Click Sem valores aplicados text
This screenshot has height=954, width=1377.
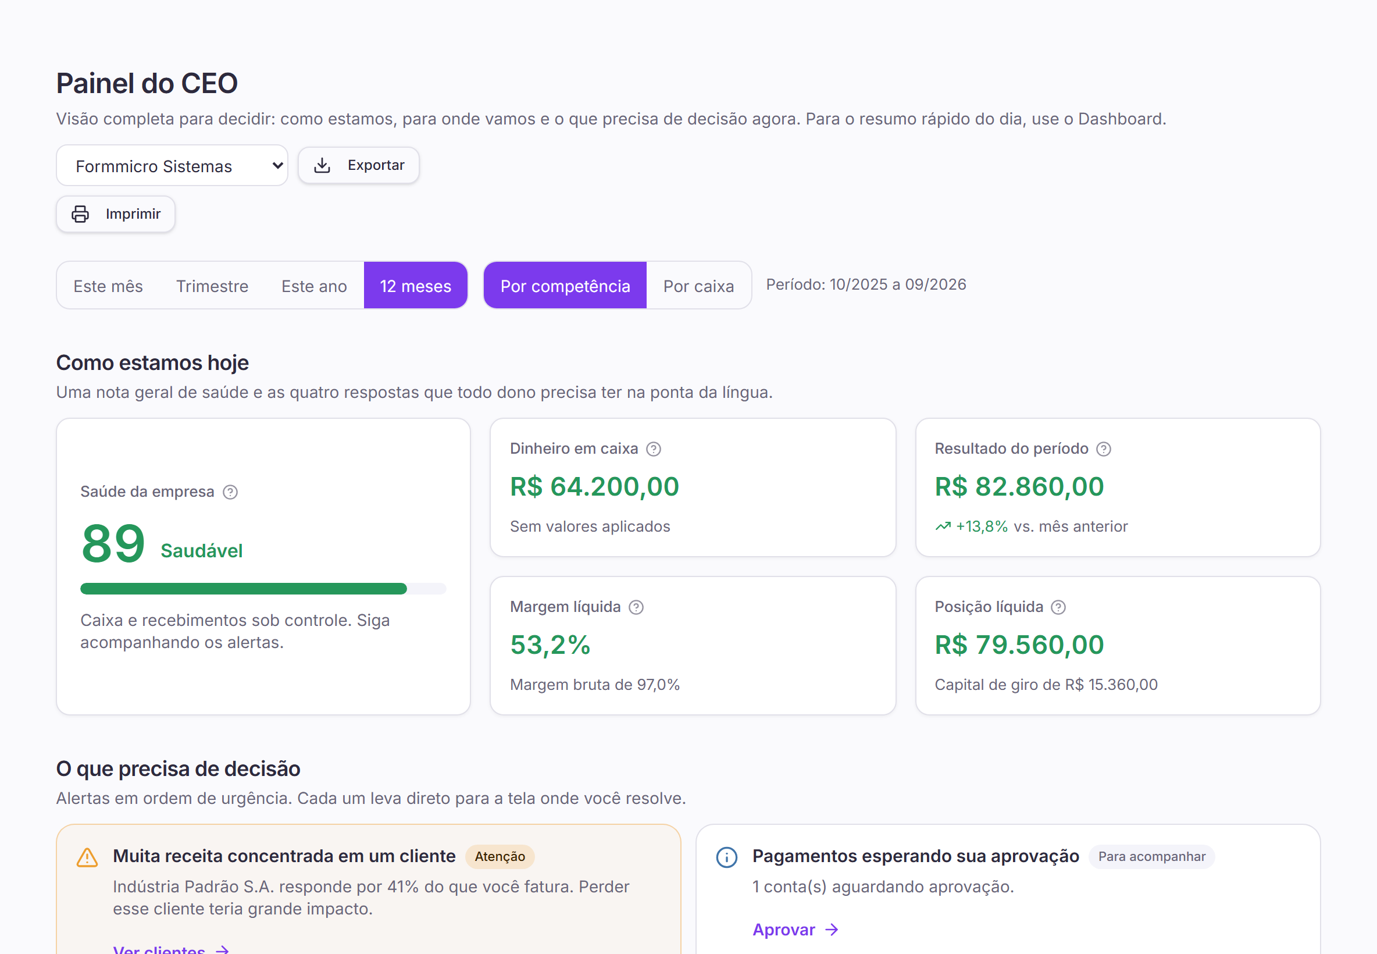point(590,526)
